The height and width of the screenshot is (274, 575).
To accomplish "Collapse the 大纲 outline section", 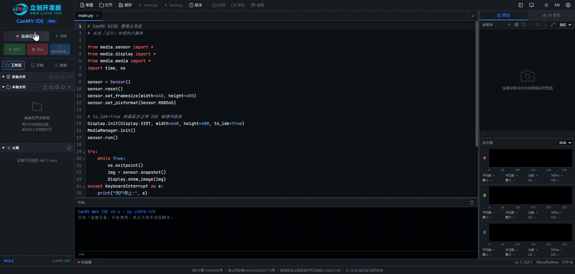I will [3, 148].
